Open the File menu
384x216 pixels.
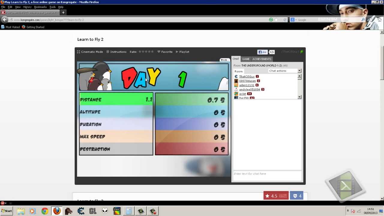point(3,7)
